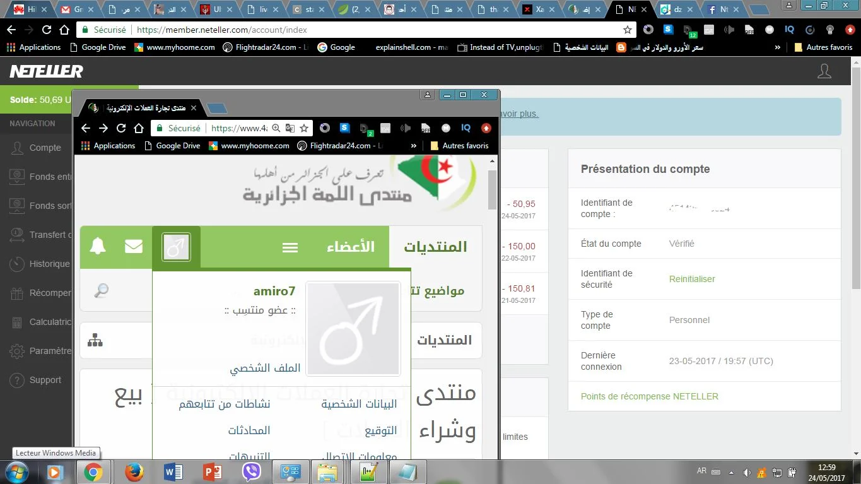The height and width of the screenshot is (484, 861).
Task: Open the Compte navigation item
Action: pos(45,148)
